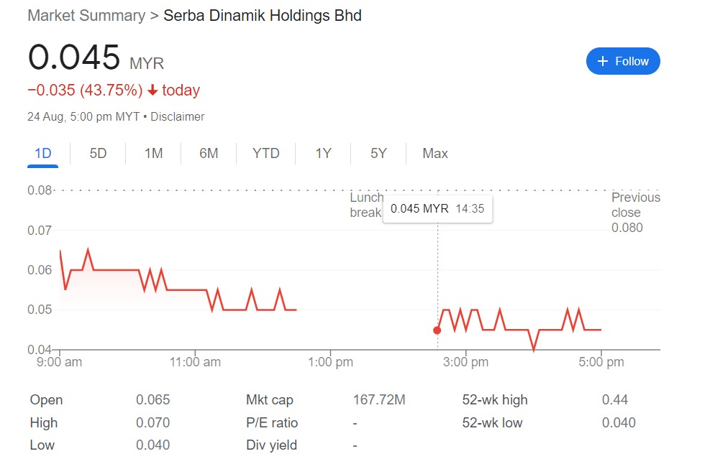Click the Previous close 0.080 label

click(x=636, y=213)
